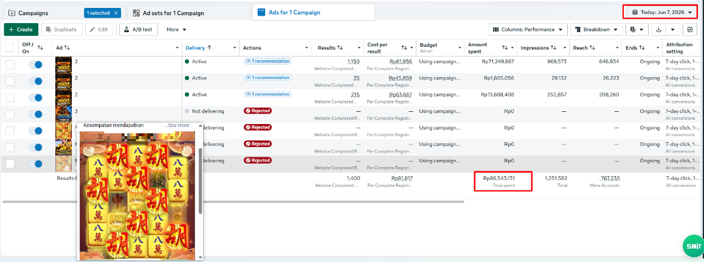Click the 767,230 Meta Accounts reach total
Screen dimensions: 704x262
(609, 178)
